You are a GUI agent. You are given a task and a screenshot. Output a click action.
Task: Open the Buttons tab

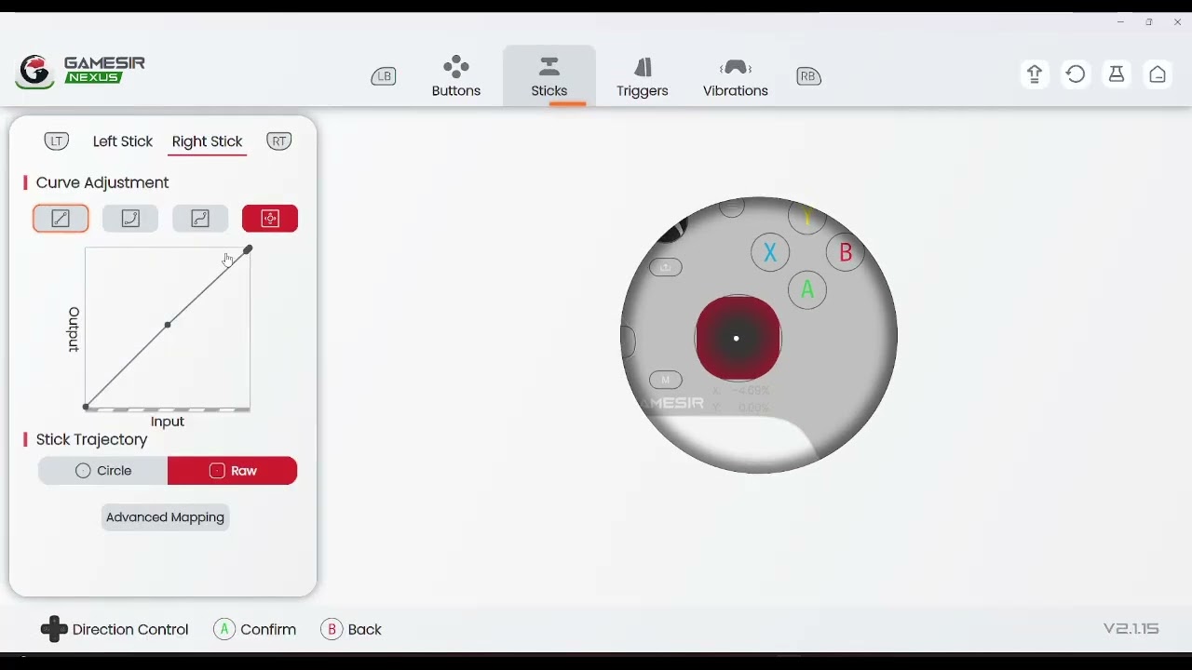tap(456, 76)
